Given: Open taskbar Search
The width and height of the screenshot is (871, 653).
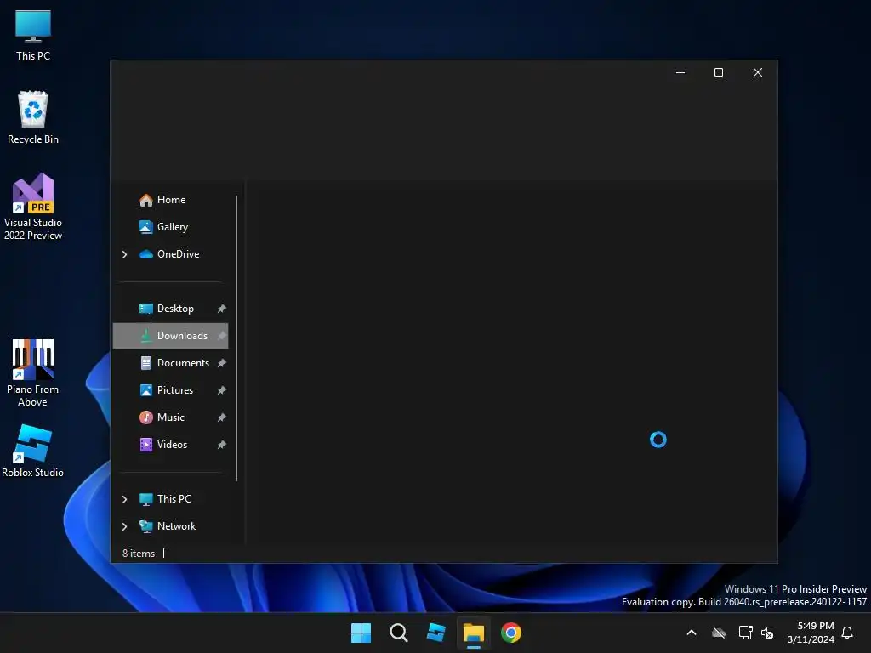Looking at the screenshot, I should coord(398,633).
